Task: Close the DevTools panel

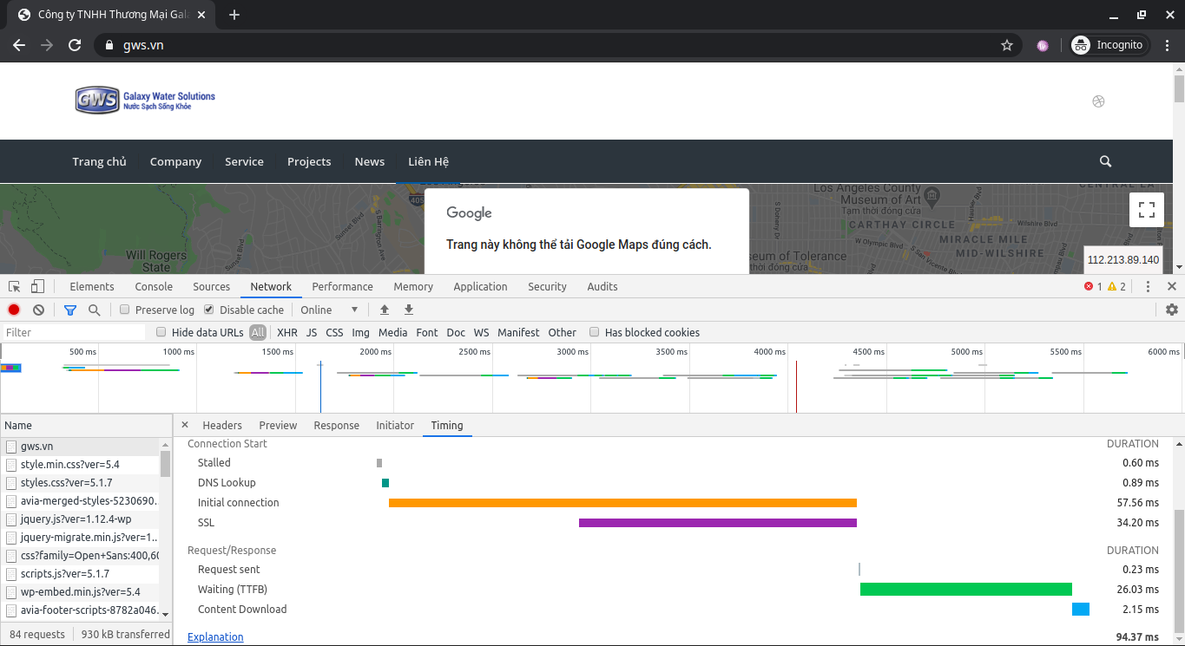Action: (1172, 286)
